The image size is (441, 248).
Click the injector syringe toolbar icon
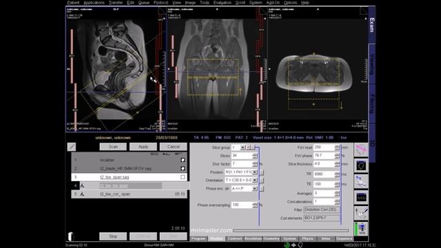(361, 213)
